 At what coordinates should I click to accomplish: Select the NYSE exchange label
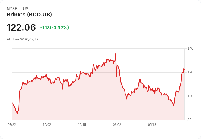[12, 9]
